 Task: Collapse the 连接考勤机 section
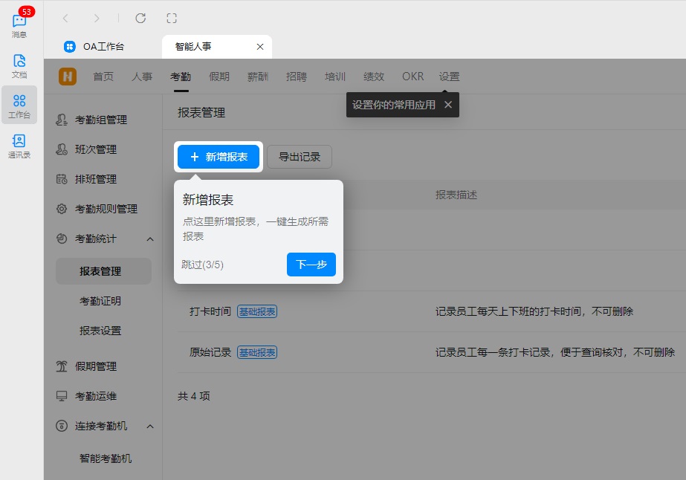pos(150,426)
